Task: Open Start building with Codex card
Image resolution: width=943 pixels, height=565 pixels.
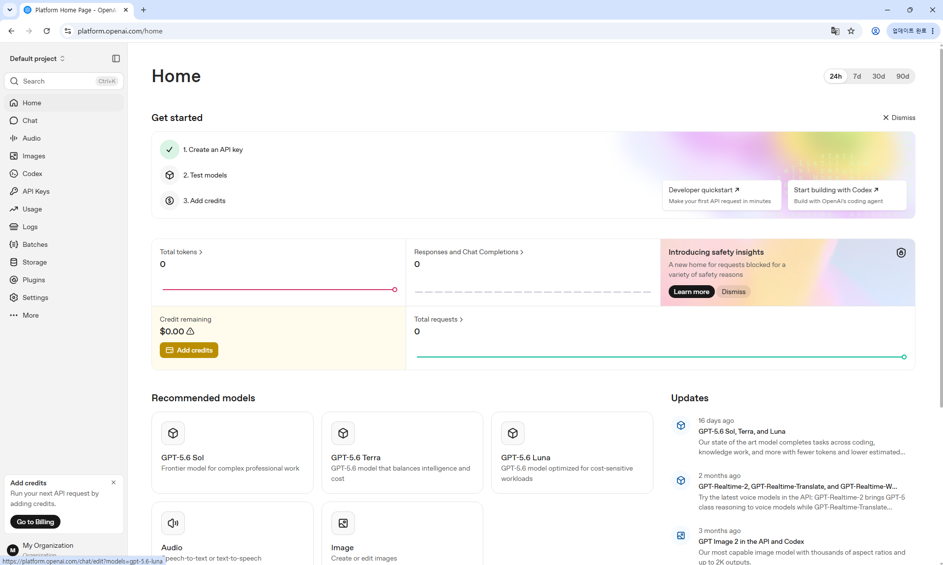Action: pos(847,195)
